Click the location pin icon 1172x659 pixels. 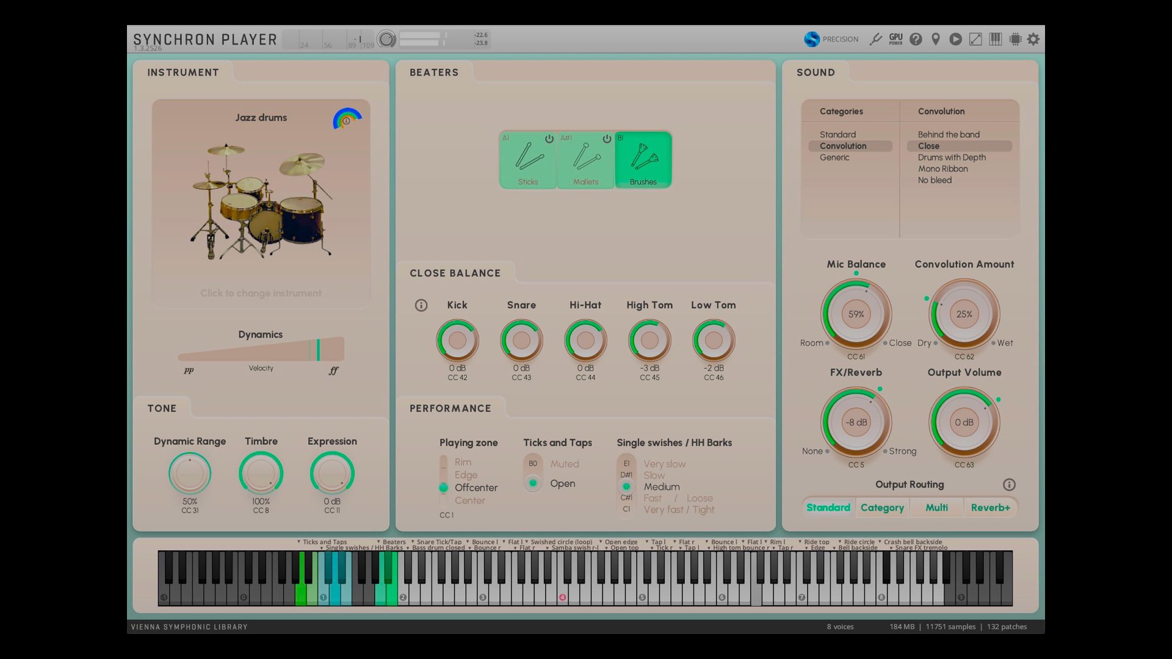936,39
